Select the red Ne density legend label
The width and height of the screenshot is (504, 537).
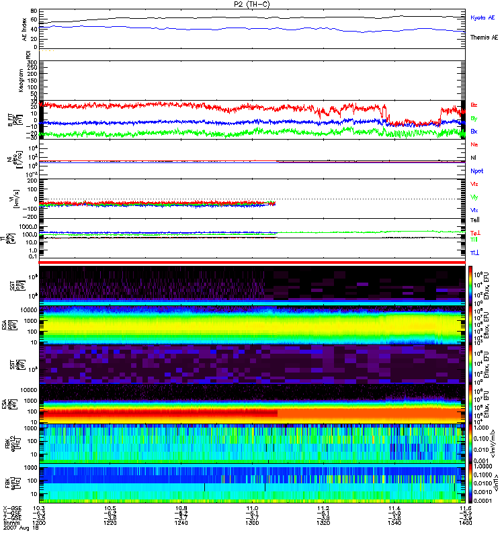pos(474,144)
